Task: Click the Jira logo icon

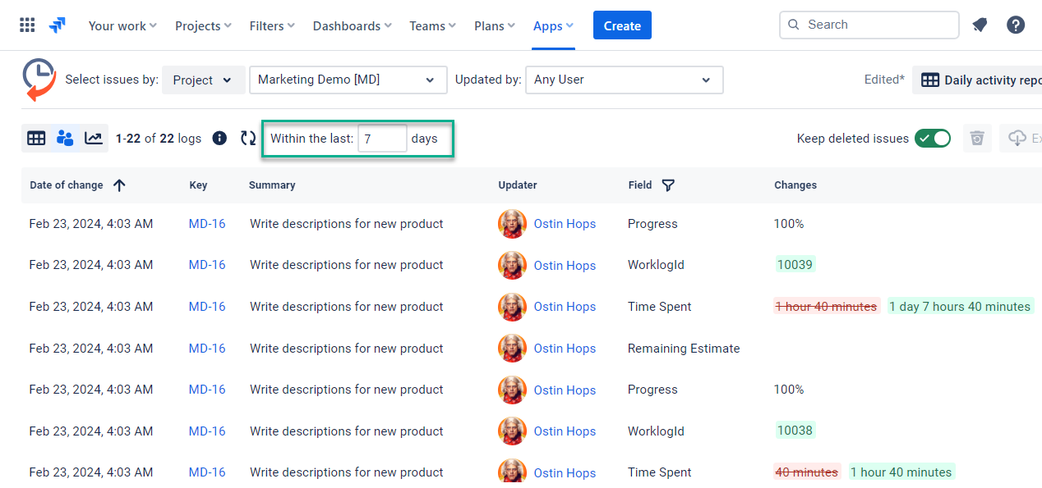Action: point(58,25)
